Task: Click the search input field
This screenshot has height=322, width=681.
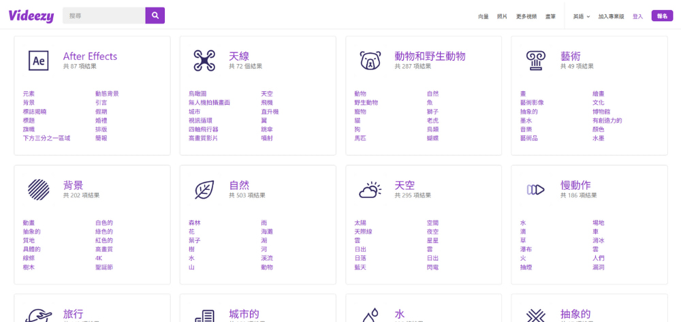Action: click(x=104, y=16)
